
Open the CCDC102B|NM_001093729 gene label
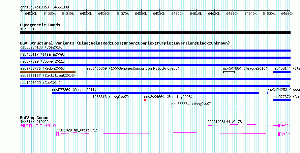coord(77,130)
